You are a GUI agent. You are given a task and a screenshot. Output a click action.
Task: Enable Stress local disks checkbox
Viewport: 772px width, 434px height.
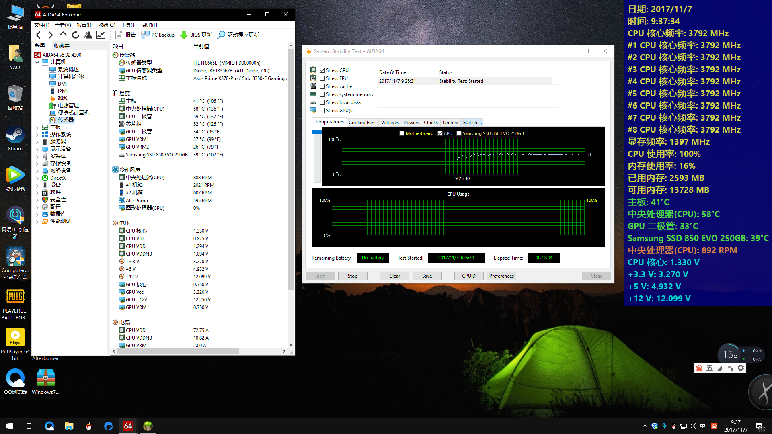point(322,102)
